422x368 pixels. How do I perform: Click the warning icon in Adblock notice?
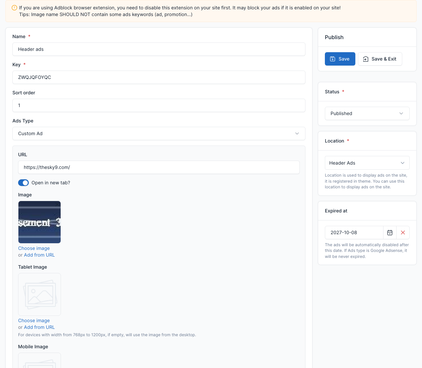coord(14,8)
